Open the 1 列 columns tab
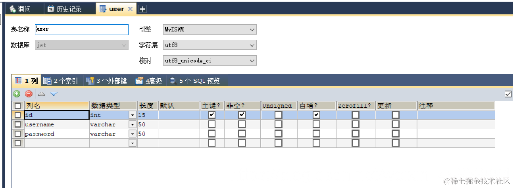 pyautogui.click(x=26, y=81)
